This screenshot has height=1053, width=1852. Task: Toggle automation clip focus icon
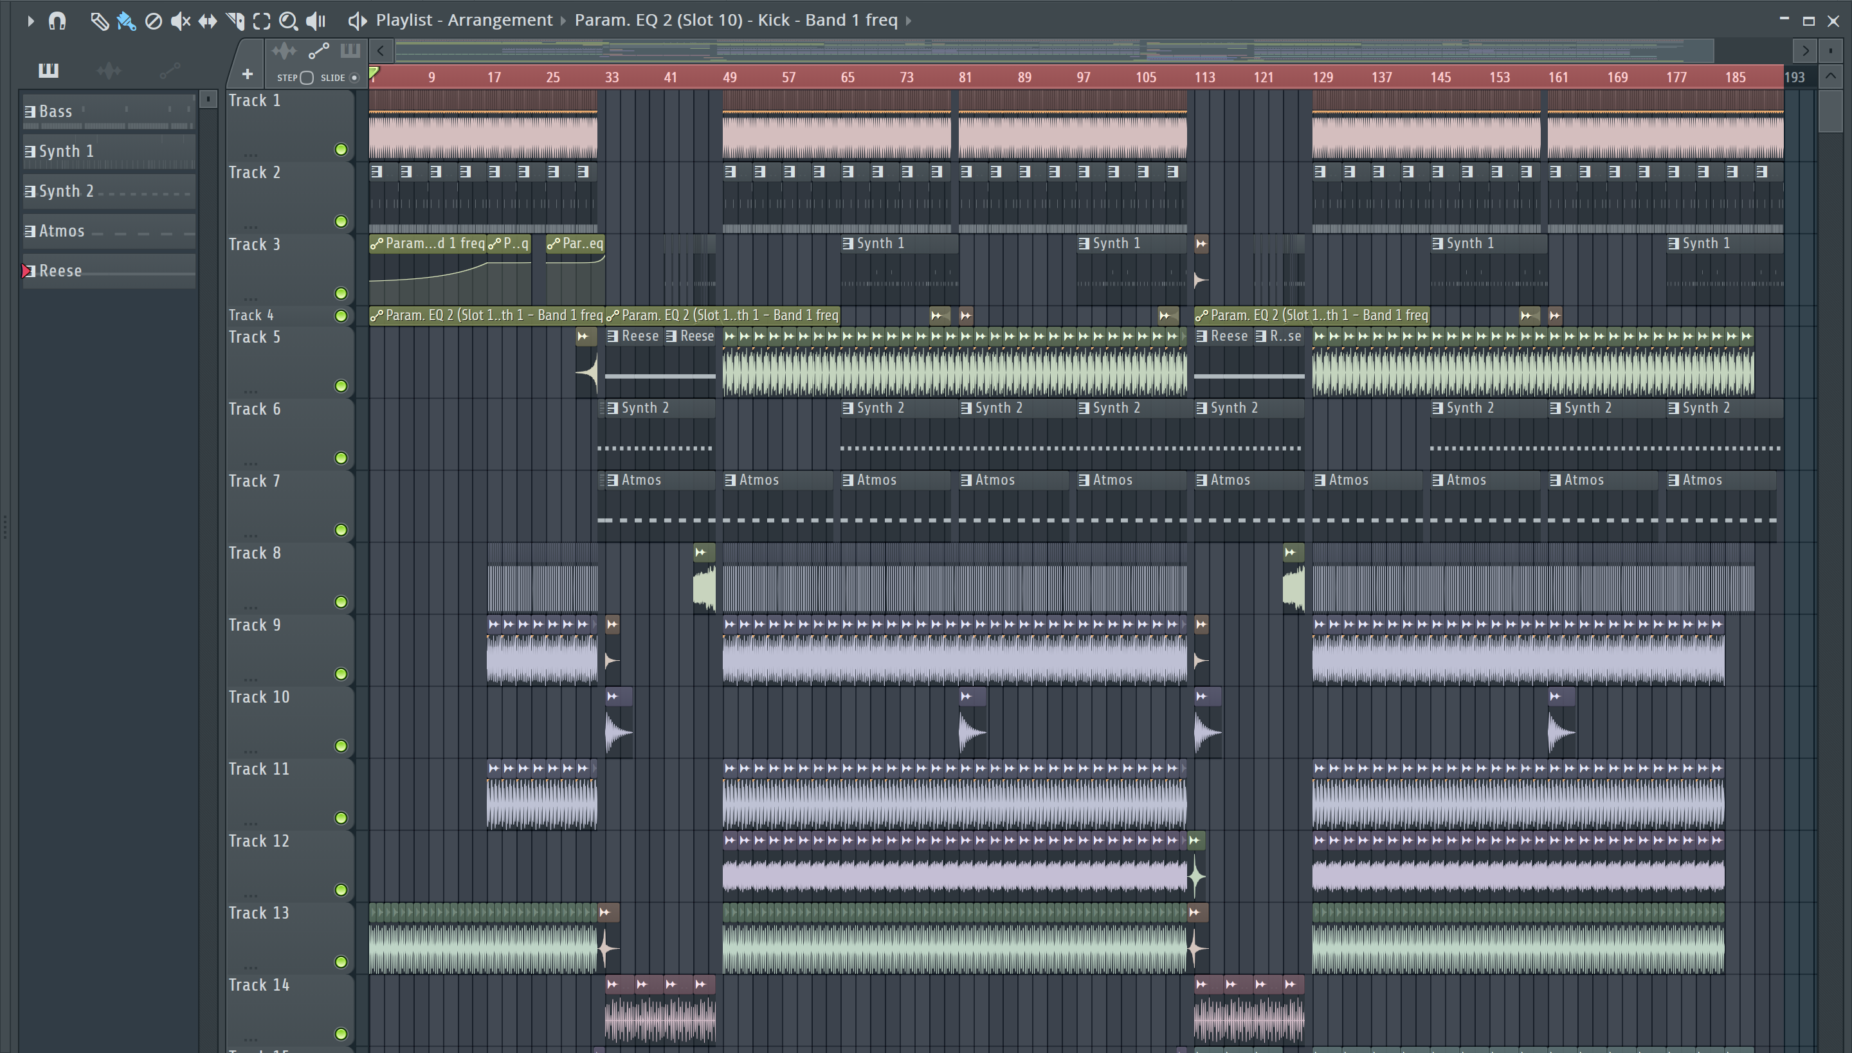coord(318,51)
